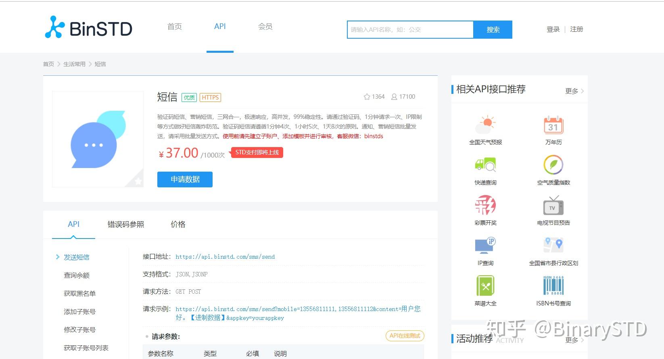This screenshot has height=359, width=664.
Task: Click the 类型 table header
Action: (210, 353)
